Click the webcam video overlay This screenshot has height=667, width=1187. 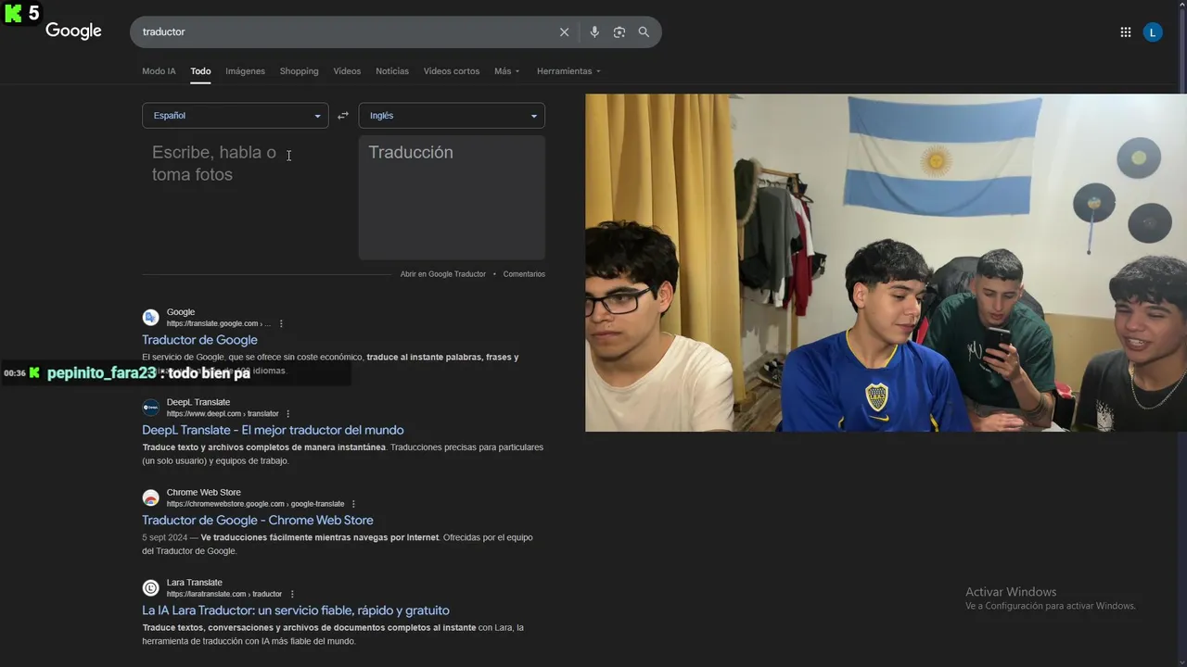(886, 262)
